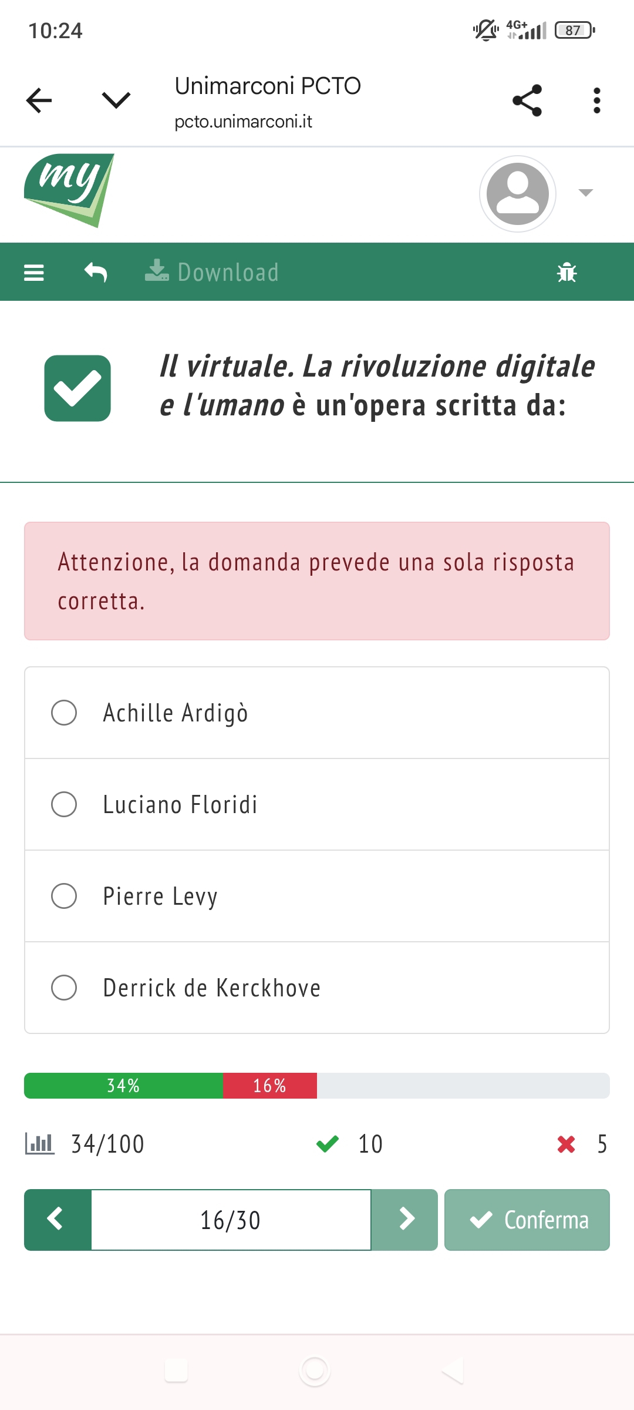
Task: Click the Download toolbar item
Action: point(213,273)
